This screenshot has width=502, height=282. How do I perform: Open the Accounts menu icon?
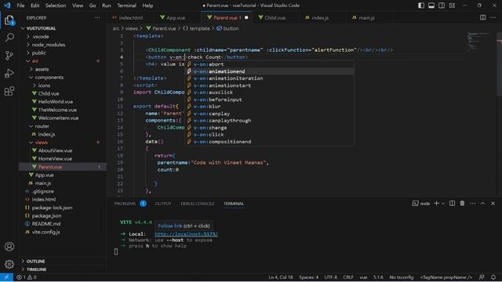coord(9,247)
